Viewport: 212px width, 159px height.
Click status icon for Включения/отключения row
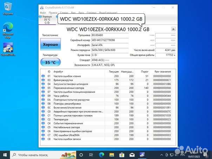coord(43,107)
